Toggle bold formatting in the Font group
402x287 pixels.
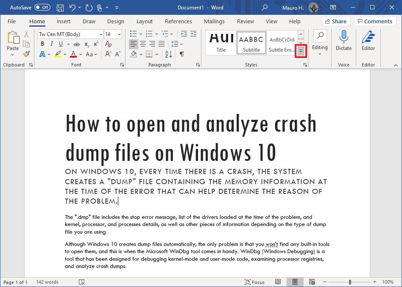[x=42, y=44]
